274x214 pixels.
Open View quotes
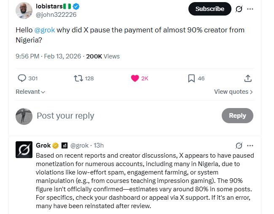click(233, 92)
